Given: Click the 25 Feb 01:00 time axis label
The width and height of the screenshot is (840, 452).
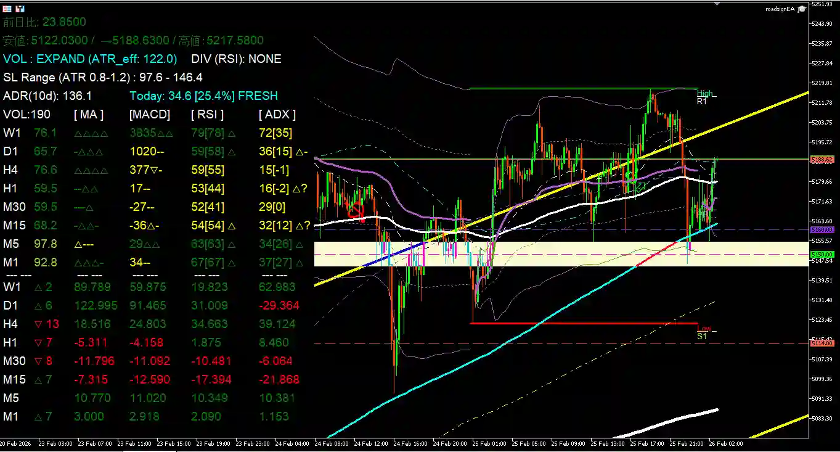Looking at the screenshot, I should pyautogui.click(x=489, y=443).
